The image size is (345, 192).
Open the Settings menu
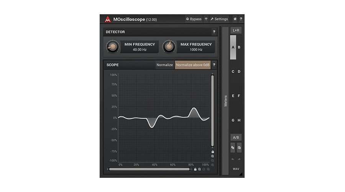click(x=219, y=19)
